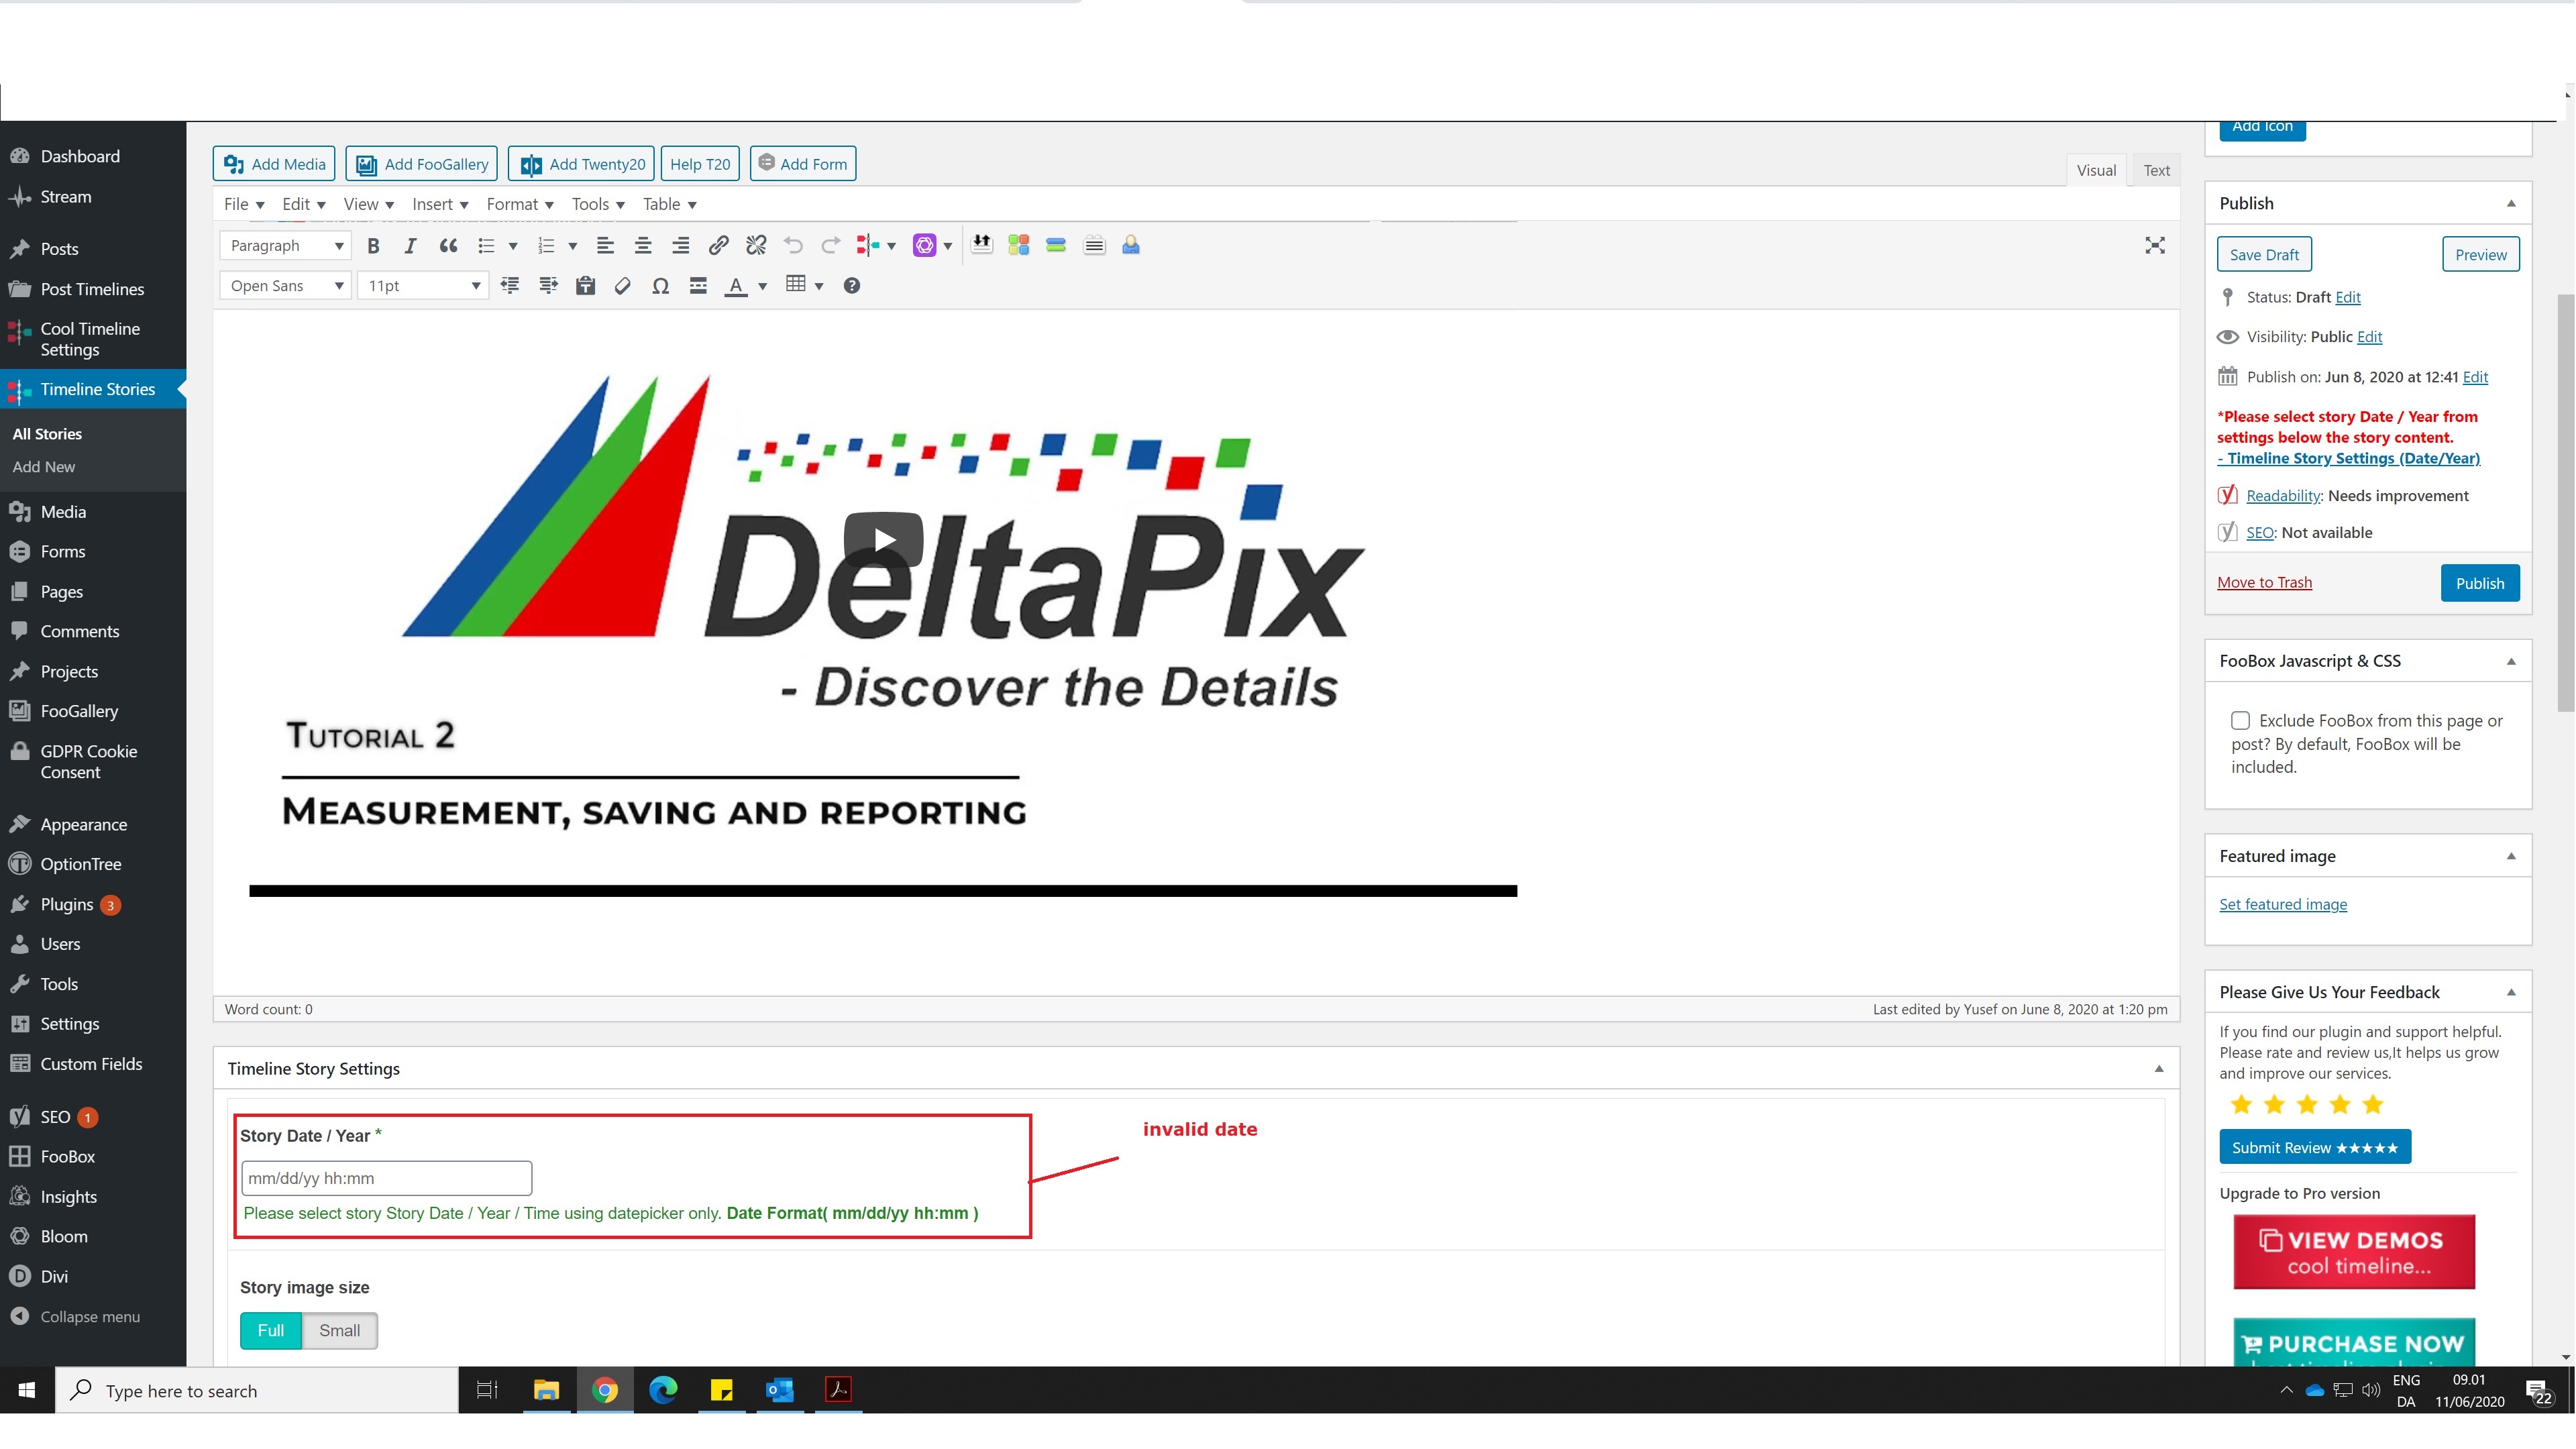Open Cool Timeline Settings in sidebar
The image size is (2576, 1449).
(x=90, y=339)
